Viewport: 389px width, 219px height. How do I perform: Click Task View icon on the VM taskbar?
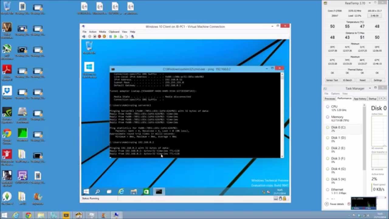(x=109, y=192)
